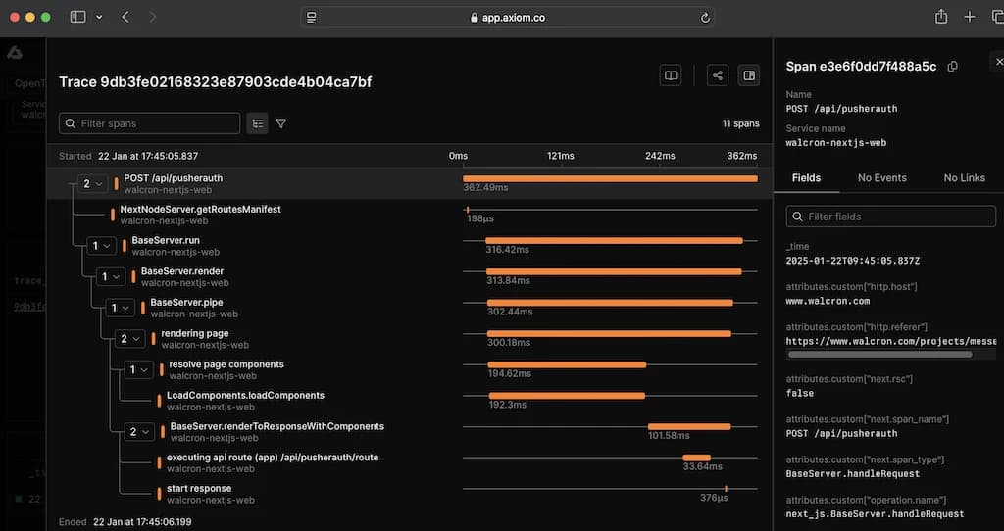Copy the span ID e3e6f0dd7f488a5c
The height and width of the screenshot is (531, 1004).
[953, 67]
